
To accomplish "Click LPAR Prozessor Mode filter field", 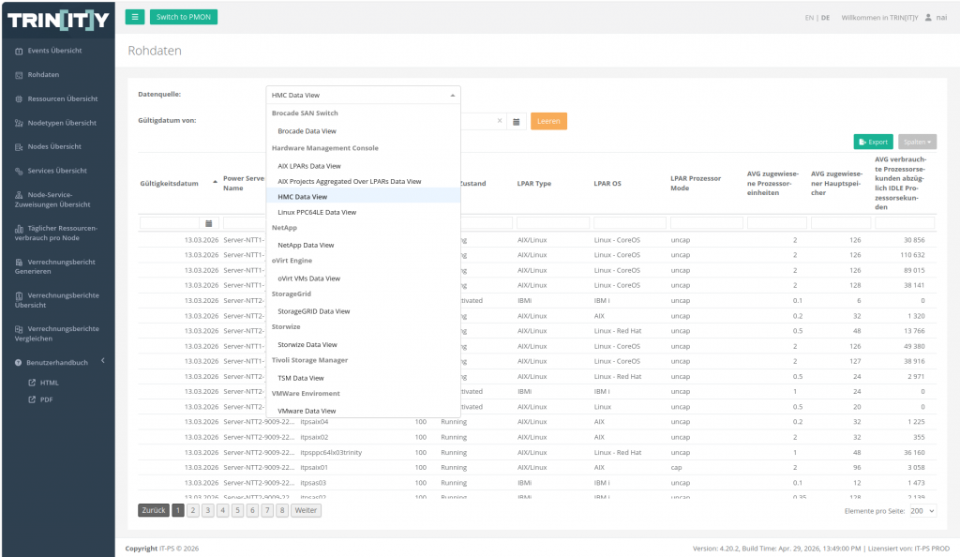I will [707, 223].
